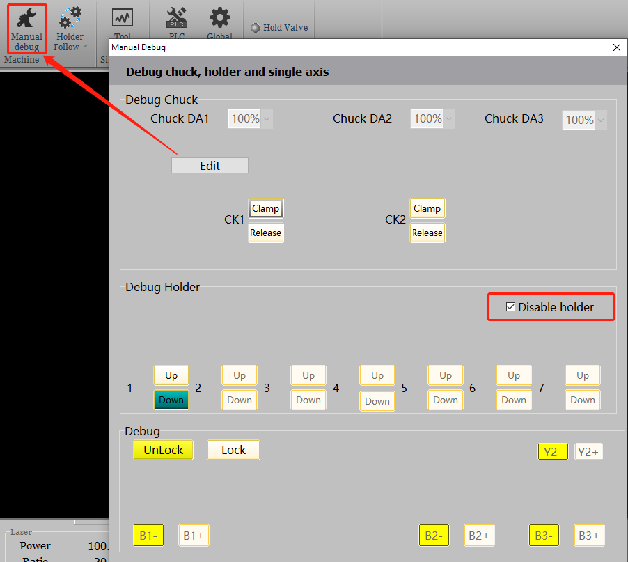Close the Manual Debug dialog
628x562 pixels.
pyautogui.click(x=617, y=47)
